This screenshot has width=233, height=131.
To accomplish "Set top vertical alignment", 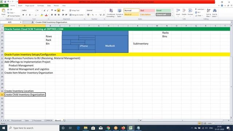I will 52,11.
